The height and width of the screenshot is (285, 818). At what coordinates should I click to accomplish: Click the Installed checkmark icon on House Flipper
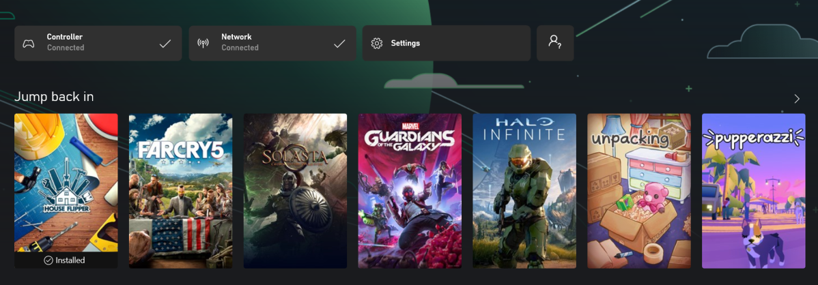48,260
